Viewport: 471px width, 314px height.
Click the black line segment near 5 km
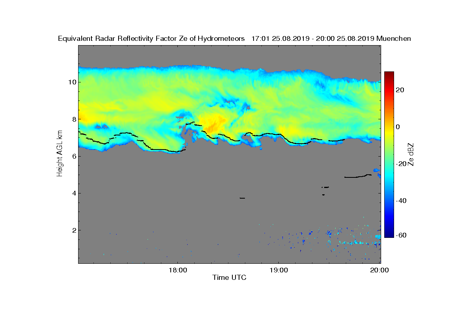pyautogui.click(x=358, y=176)
